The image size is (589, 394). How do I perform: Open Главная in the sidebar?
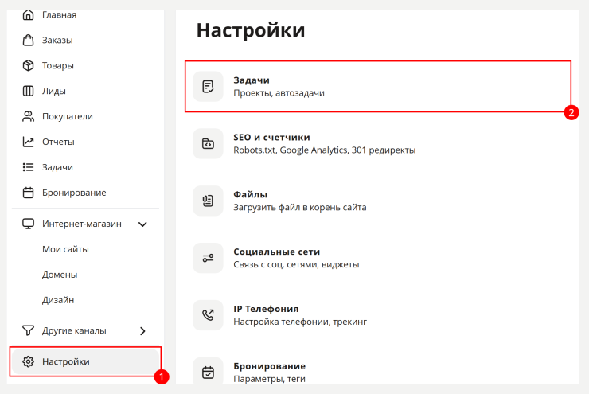click(60, 14)
